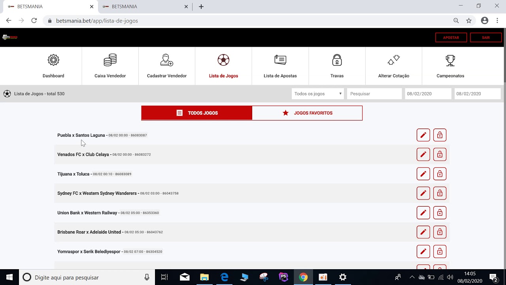The image size is (506, 285).
Task: Edit Union Bank x Western Railway game
Action: point(423,213)
